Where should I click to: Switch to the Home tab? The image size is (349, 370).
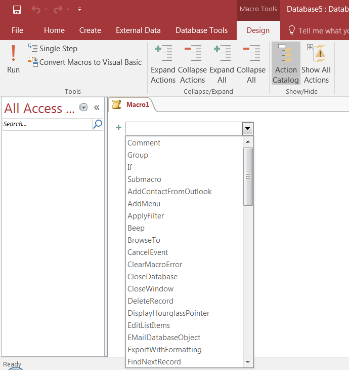[x=55, y=30]
